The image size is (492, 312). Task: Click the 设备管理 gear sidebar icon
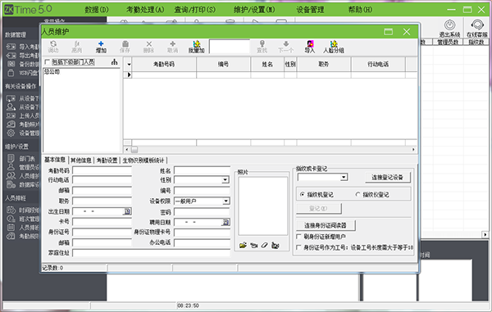tap(11, 133)
